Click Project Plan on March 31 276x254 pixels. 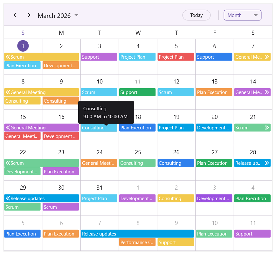coord(99,198)
